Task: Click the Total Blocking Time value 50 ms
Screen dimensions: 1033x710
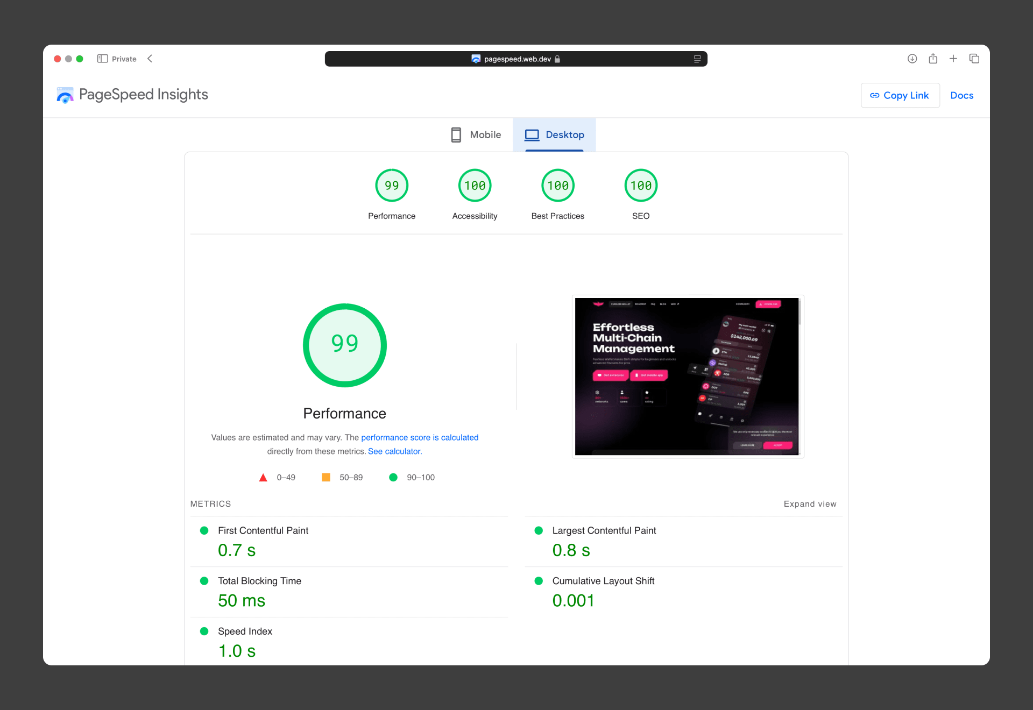Action: [x=242, y=601]
